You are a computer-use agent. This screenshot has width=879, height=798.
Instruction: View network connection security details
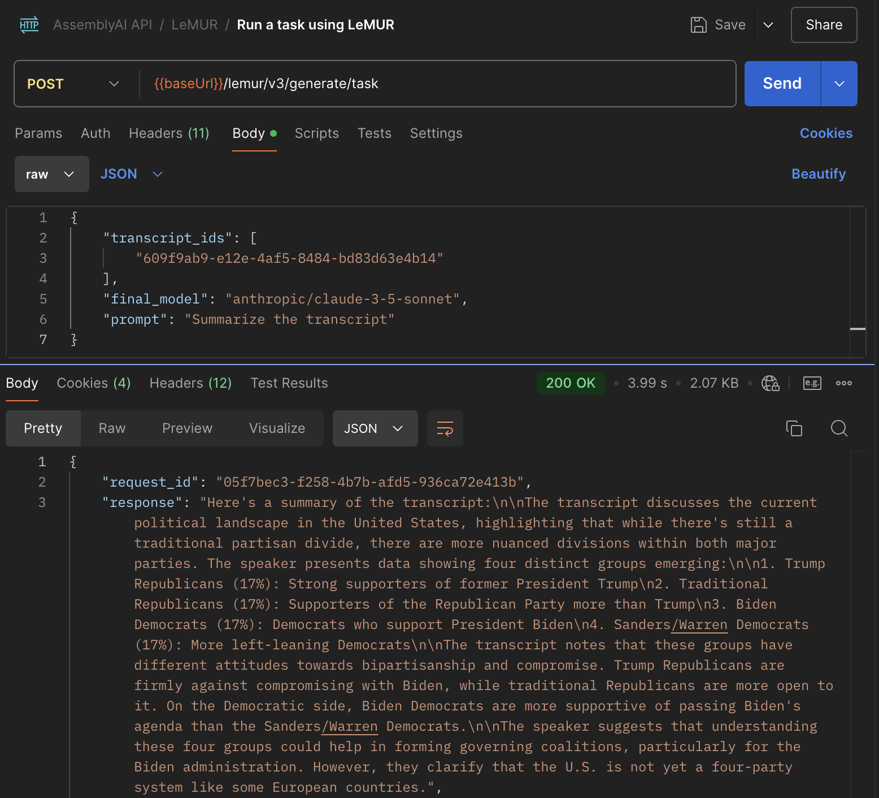point(770,383)
